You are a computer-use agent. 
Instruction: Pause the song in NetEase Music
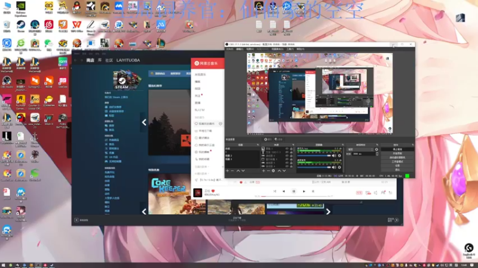tap(293, 191)
